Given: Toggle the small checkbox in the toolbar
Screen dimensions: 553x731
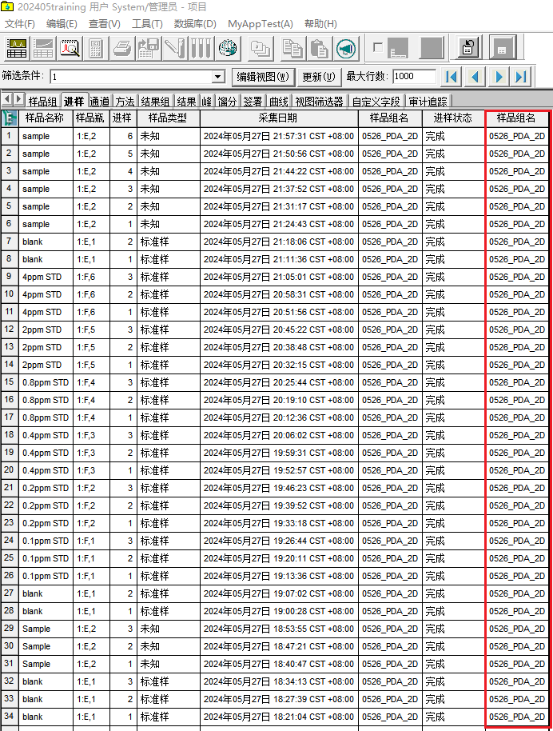Looking at the screenshot, I should (x=378, y=47).
